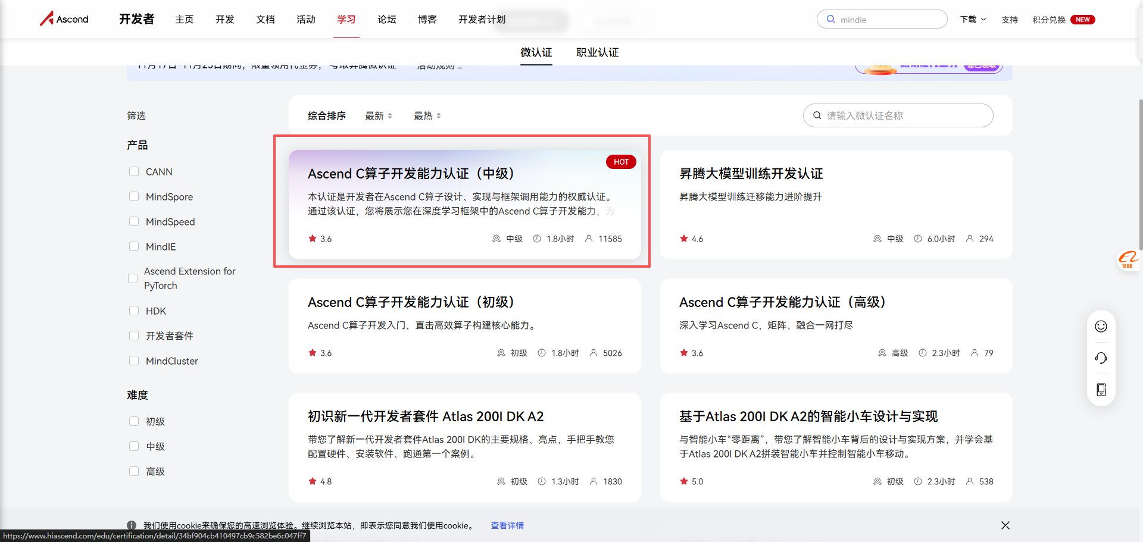Click the star rating on Ascend C 中级 card
Viewport: 1143px width, 542px height.
(320, 239)
